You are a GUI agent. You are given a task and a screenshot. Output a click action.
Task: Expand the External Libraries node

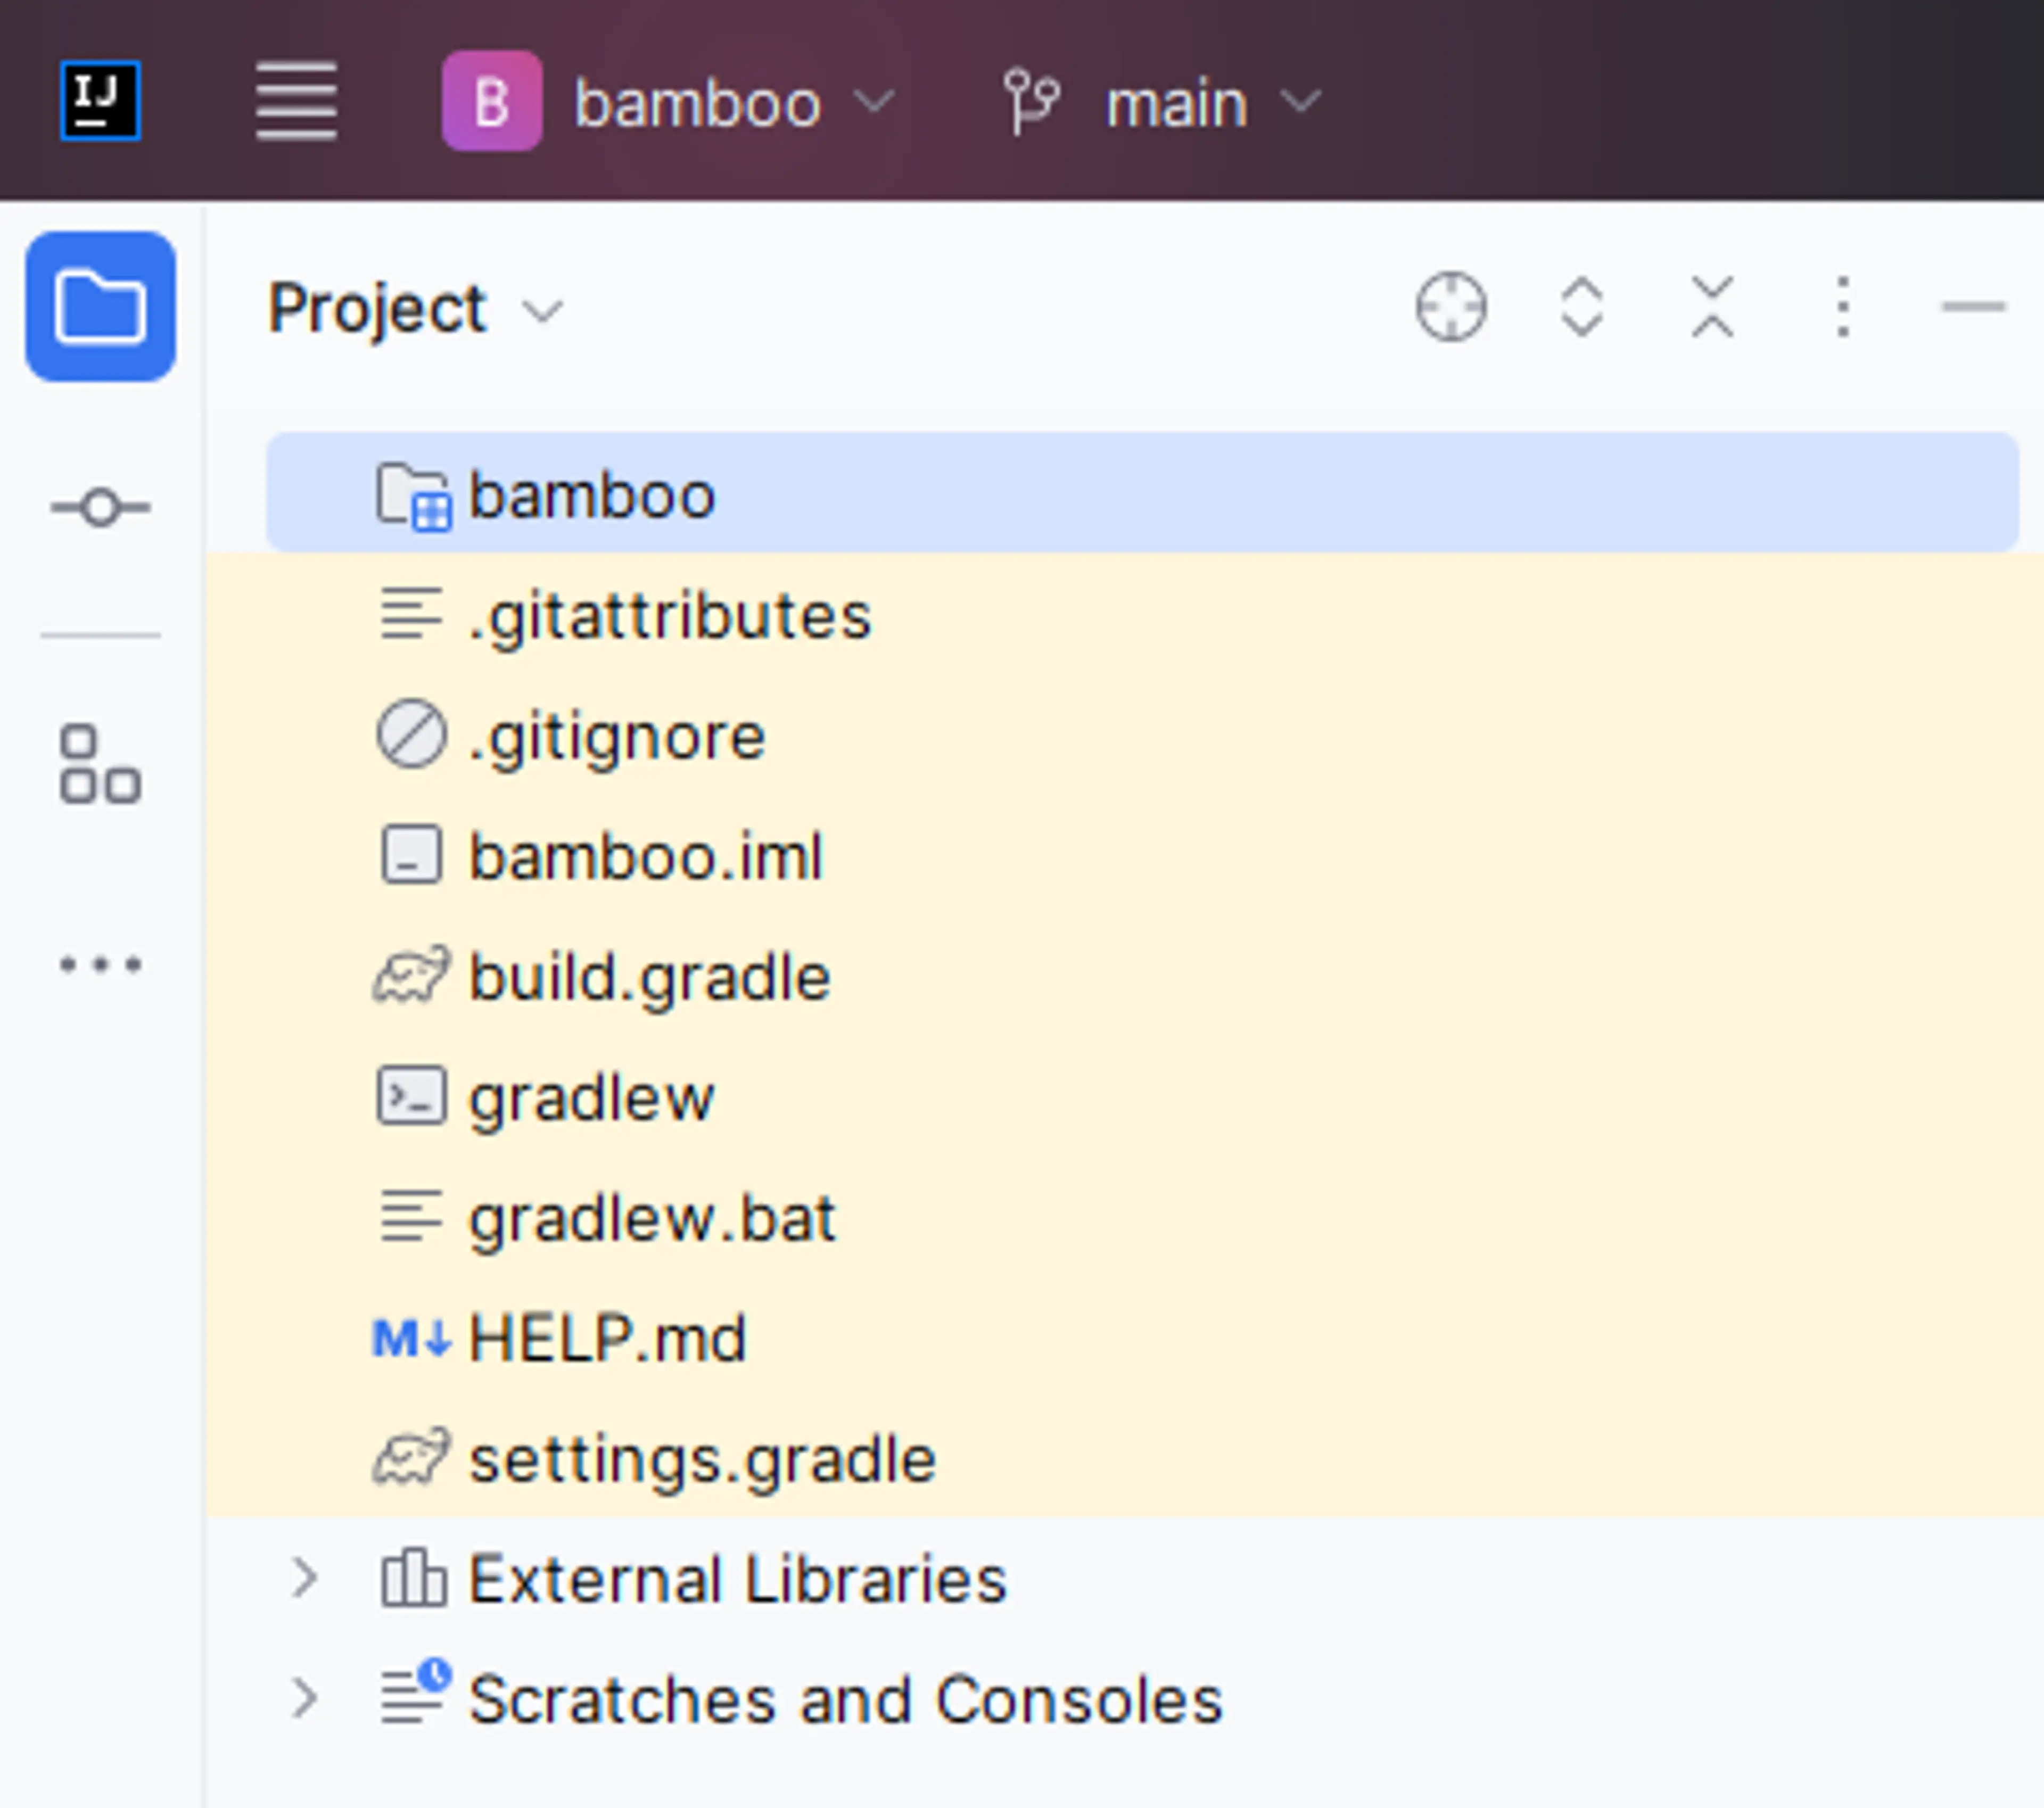[304, 1578]
